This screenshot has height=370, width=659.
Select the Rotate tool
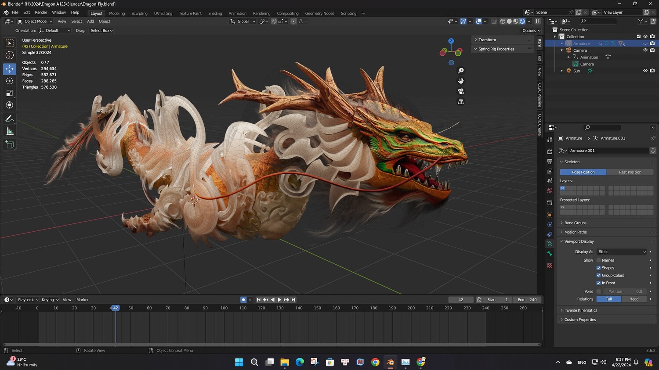pos(9,81)
